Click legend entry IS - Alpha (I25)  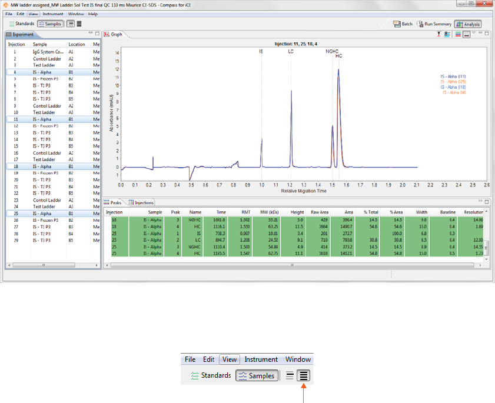tap(453, 81)
